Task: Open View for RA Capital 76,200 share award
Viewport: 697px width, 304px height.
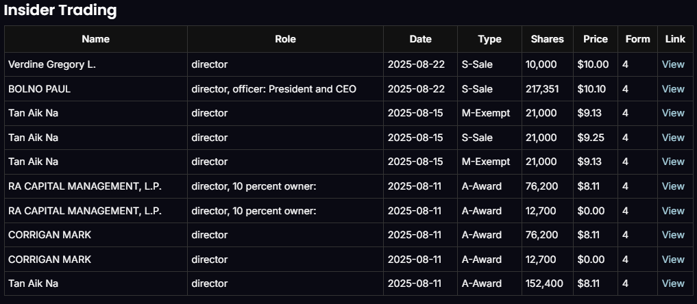Action: point(673,186)
